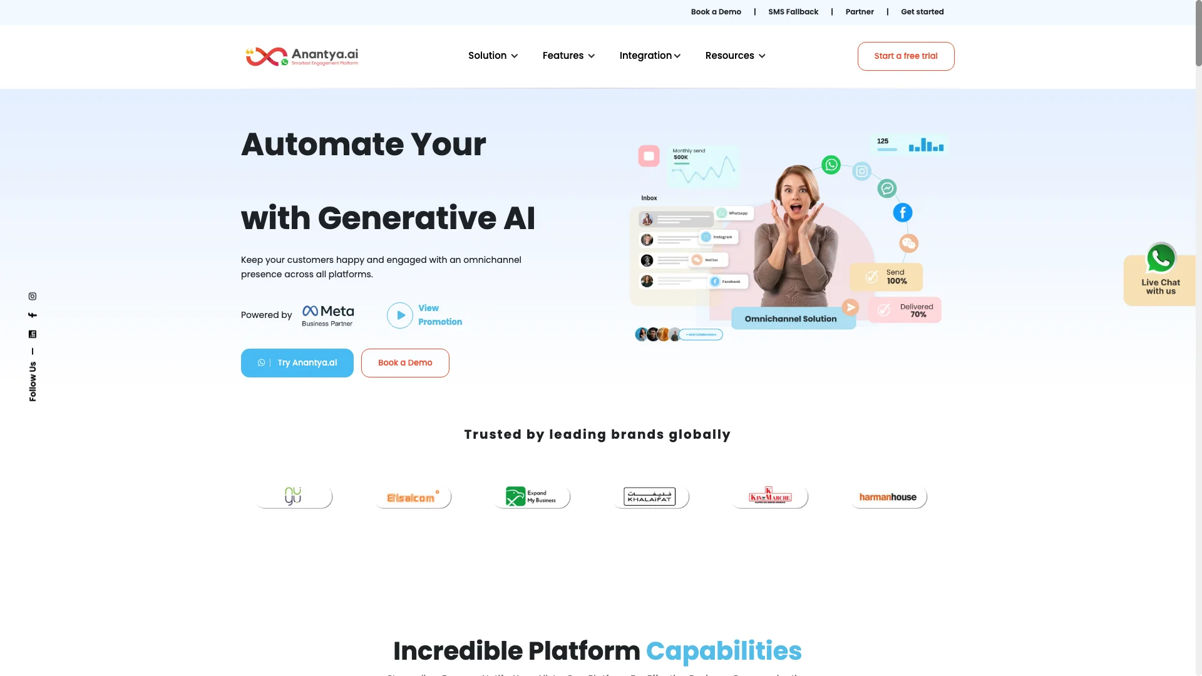
Task: Click the Partner menu link
Action: tap(860, 11)
